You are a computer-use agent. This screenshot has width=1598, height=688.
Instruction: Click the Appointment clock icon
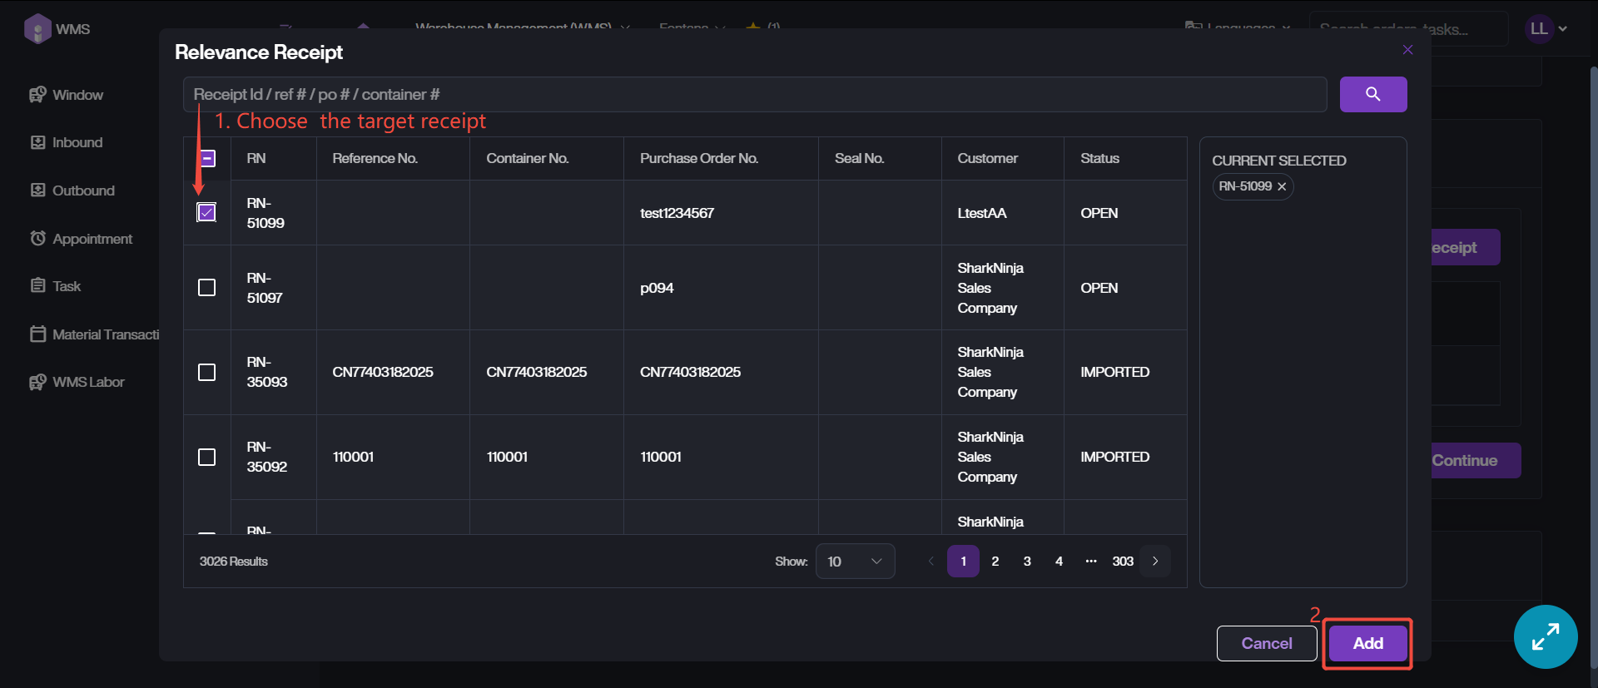coord(37,239)
